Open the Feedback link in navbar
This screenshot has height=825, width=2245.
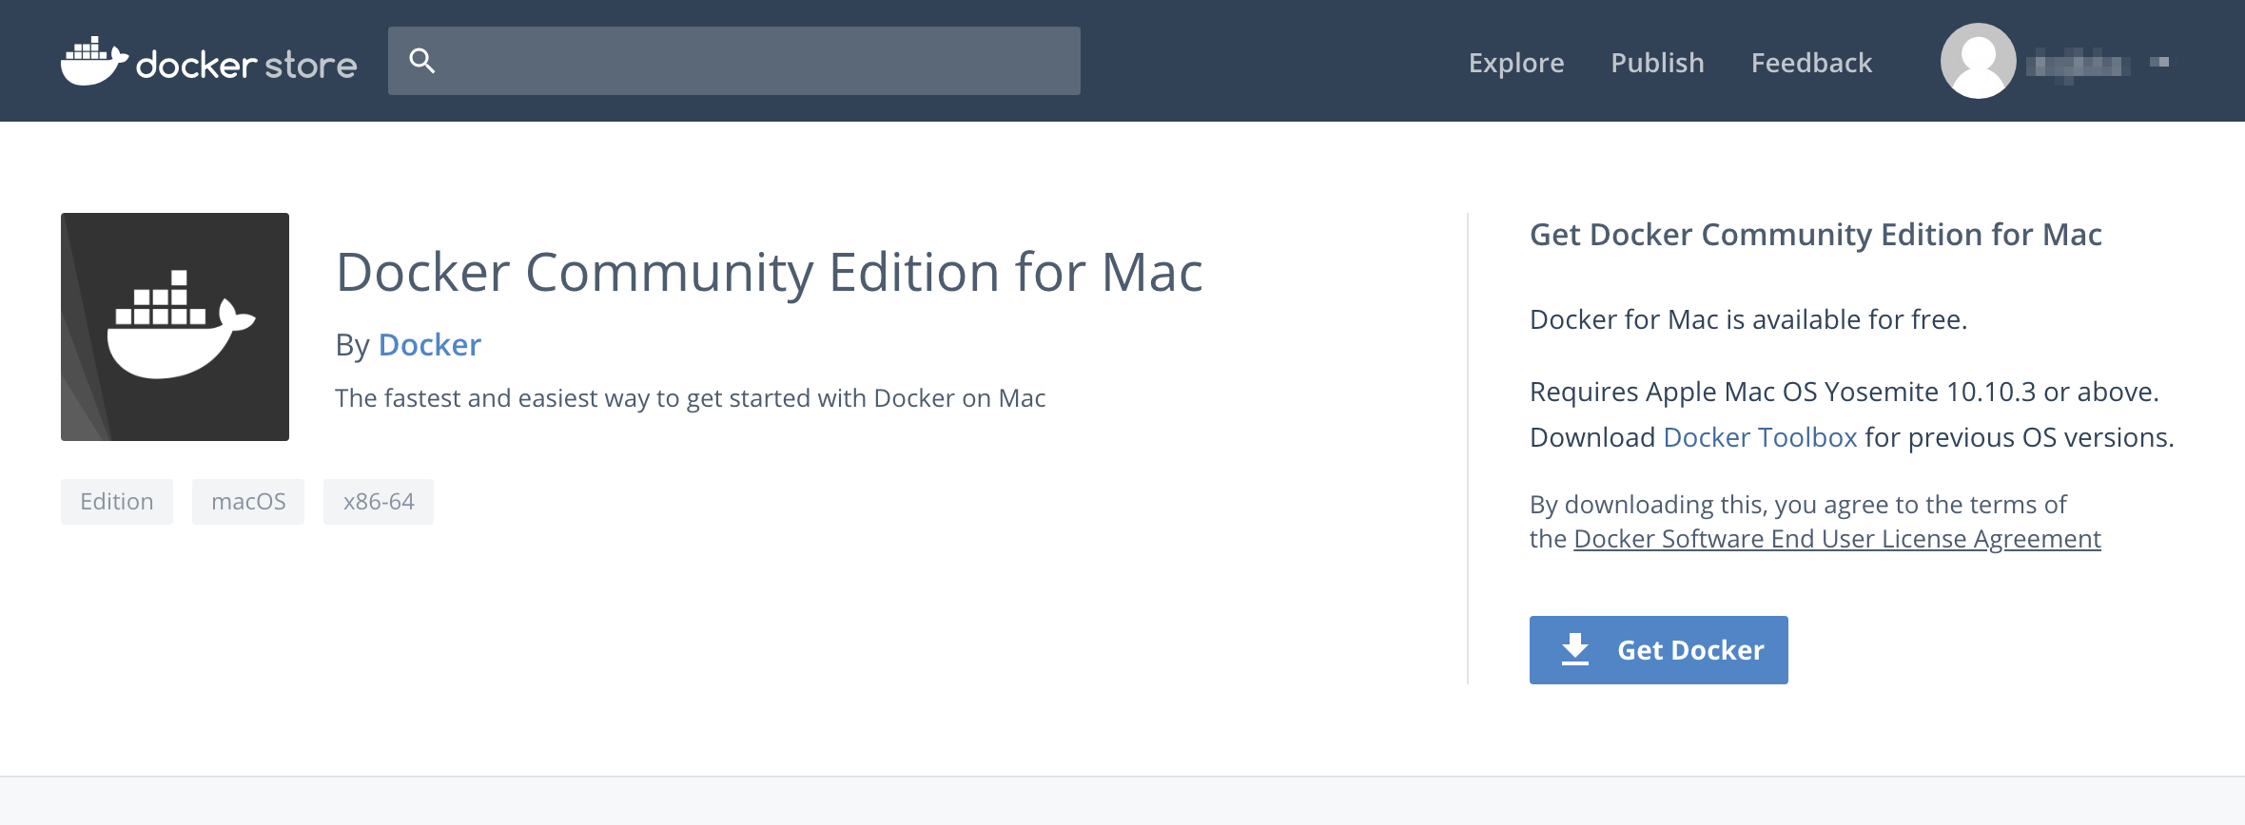[x=1810, y=63]
